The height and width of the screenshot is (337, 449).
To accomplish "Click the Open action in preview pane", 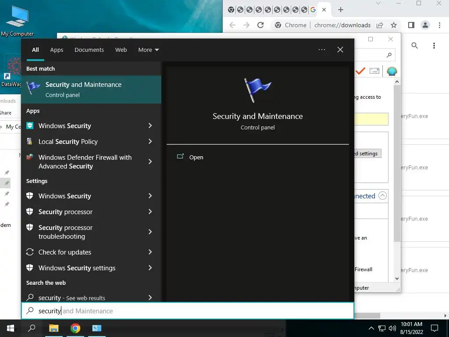I will click(190, 157).
